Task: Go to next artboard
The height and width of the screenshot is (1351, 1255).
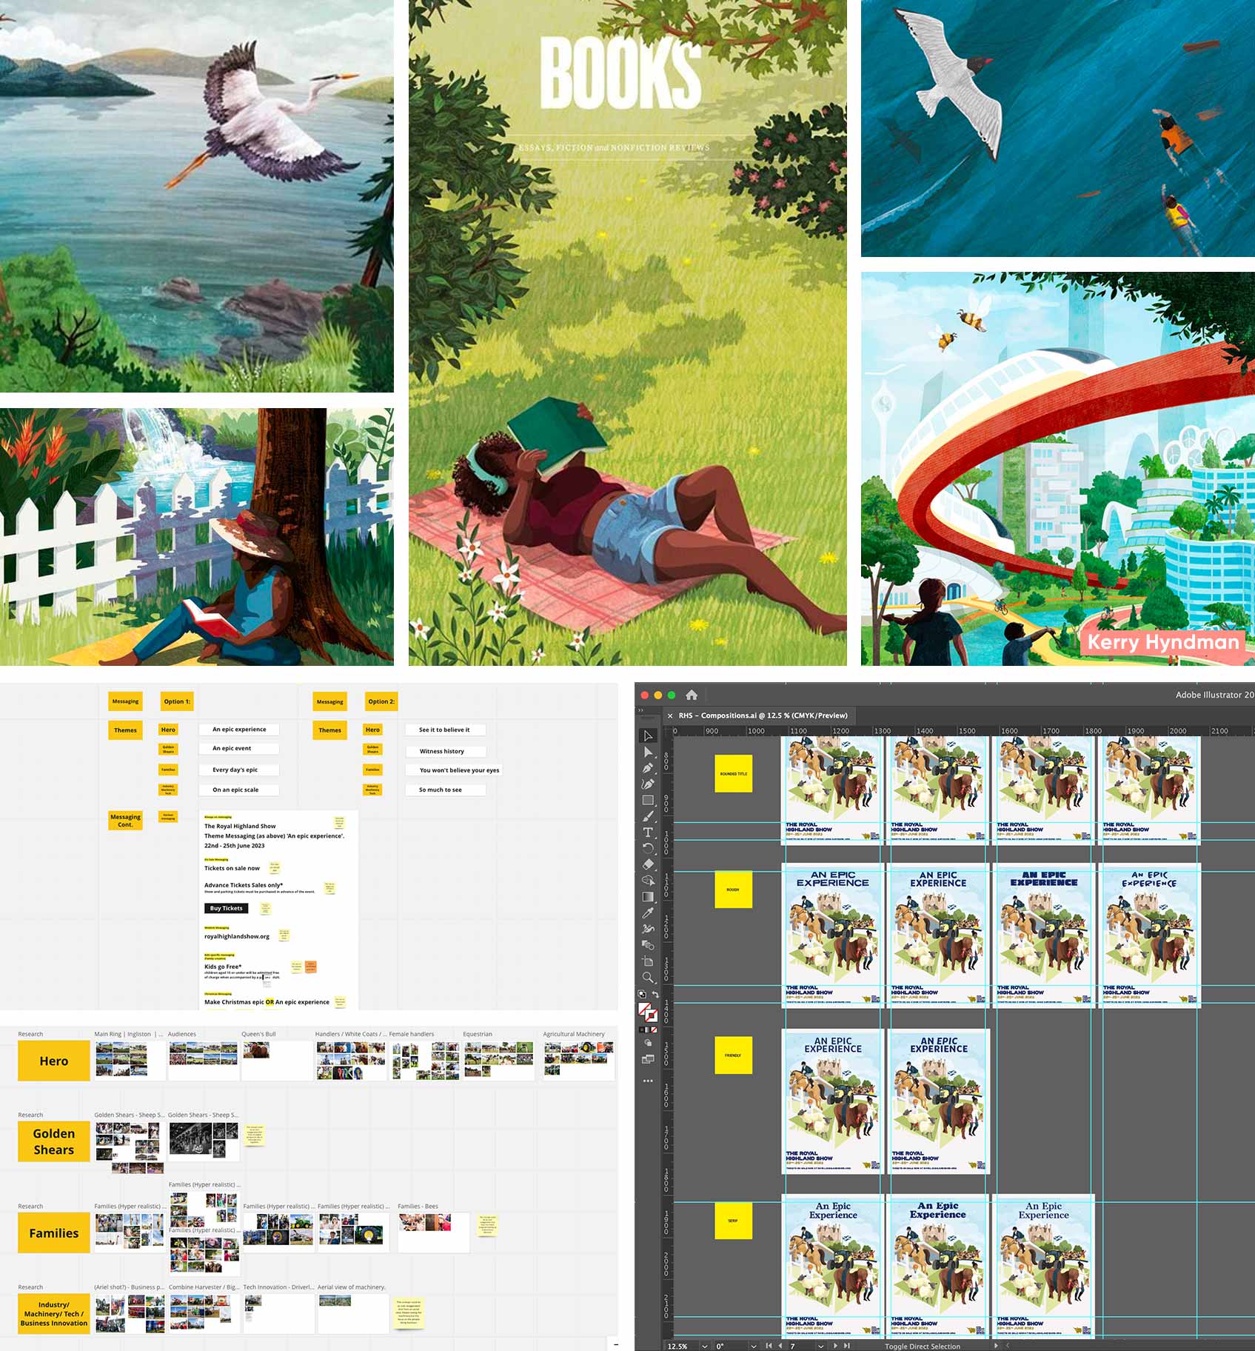Action: [836, 1346]
